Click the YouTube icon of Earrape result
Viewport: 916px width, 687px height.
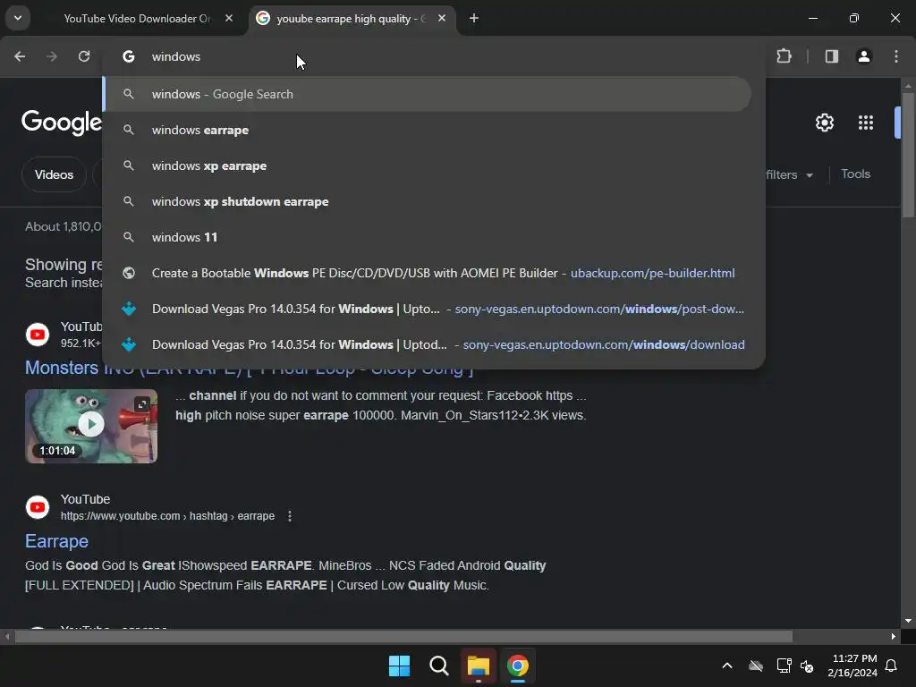pyautogui.click(x=38, y=507)
